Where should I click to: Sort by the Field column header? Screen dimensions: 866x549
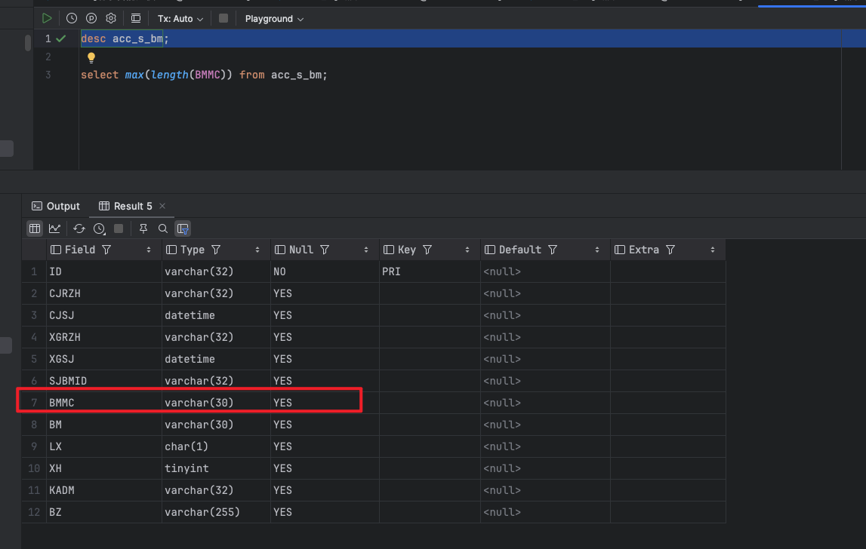pyautogui.click(x=79, y=250)
